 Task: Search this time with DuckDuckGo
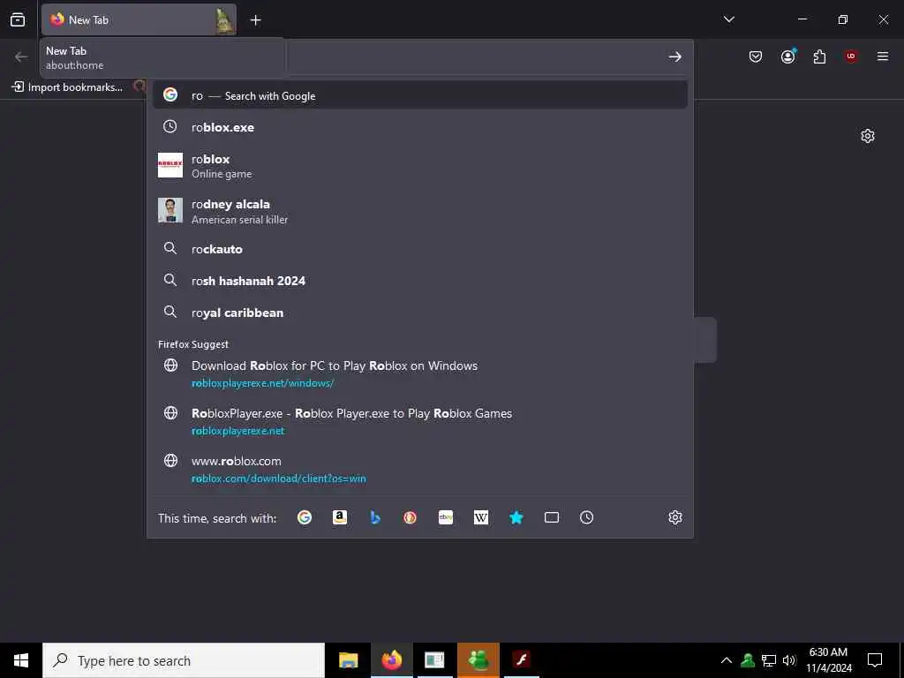410,517
